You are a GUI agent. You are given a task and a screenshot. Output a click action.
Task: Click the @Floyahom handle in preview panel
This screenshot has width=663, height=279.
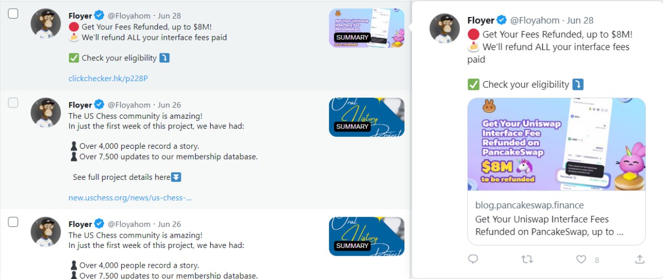click(535, 20)
